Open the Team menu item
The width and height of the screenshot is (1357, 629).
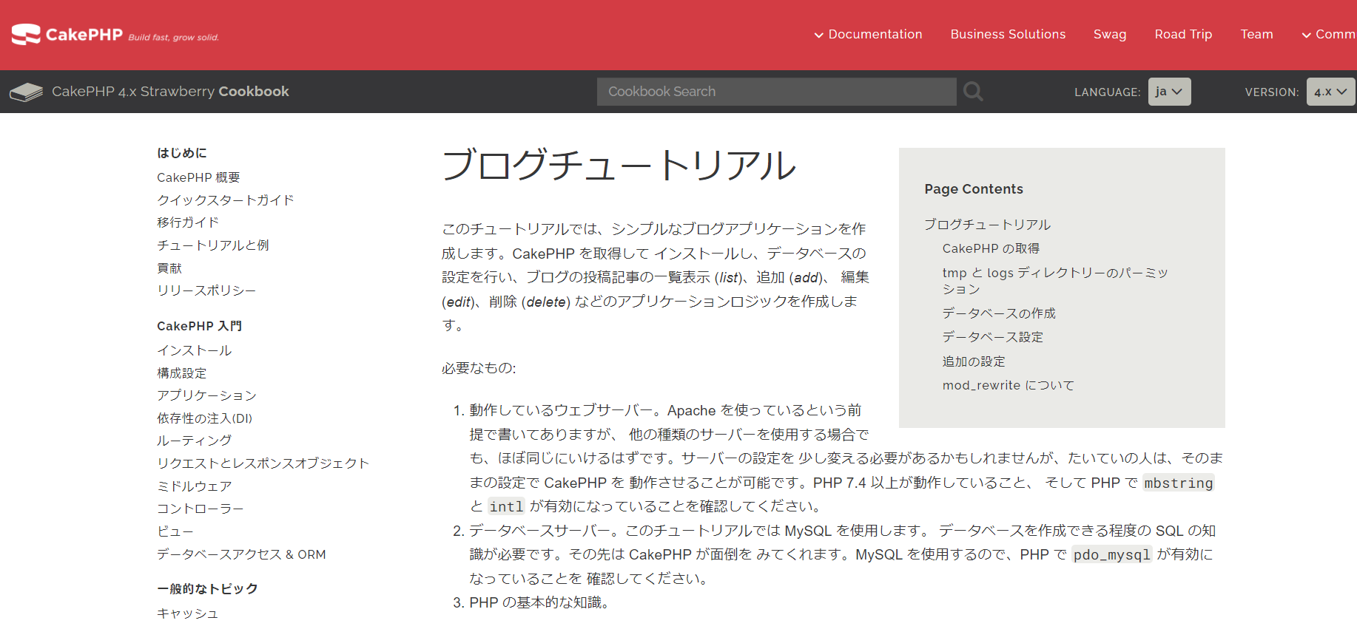[x=1256, y=35]
